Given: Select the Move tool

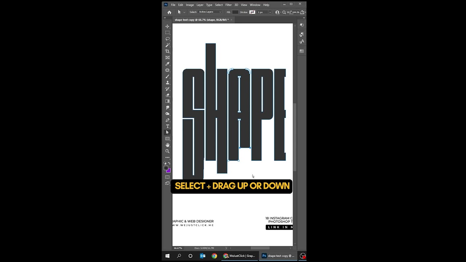Looking at the screenshot, I should (167, 26).
